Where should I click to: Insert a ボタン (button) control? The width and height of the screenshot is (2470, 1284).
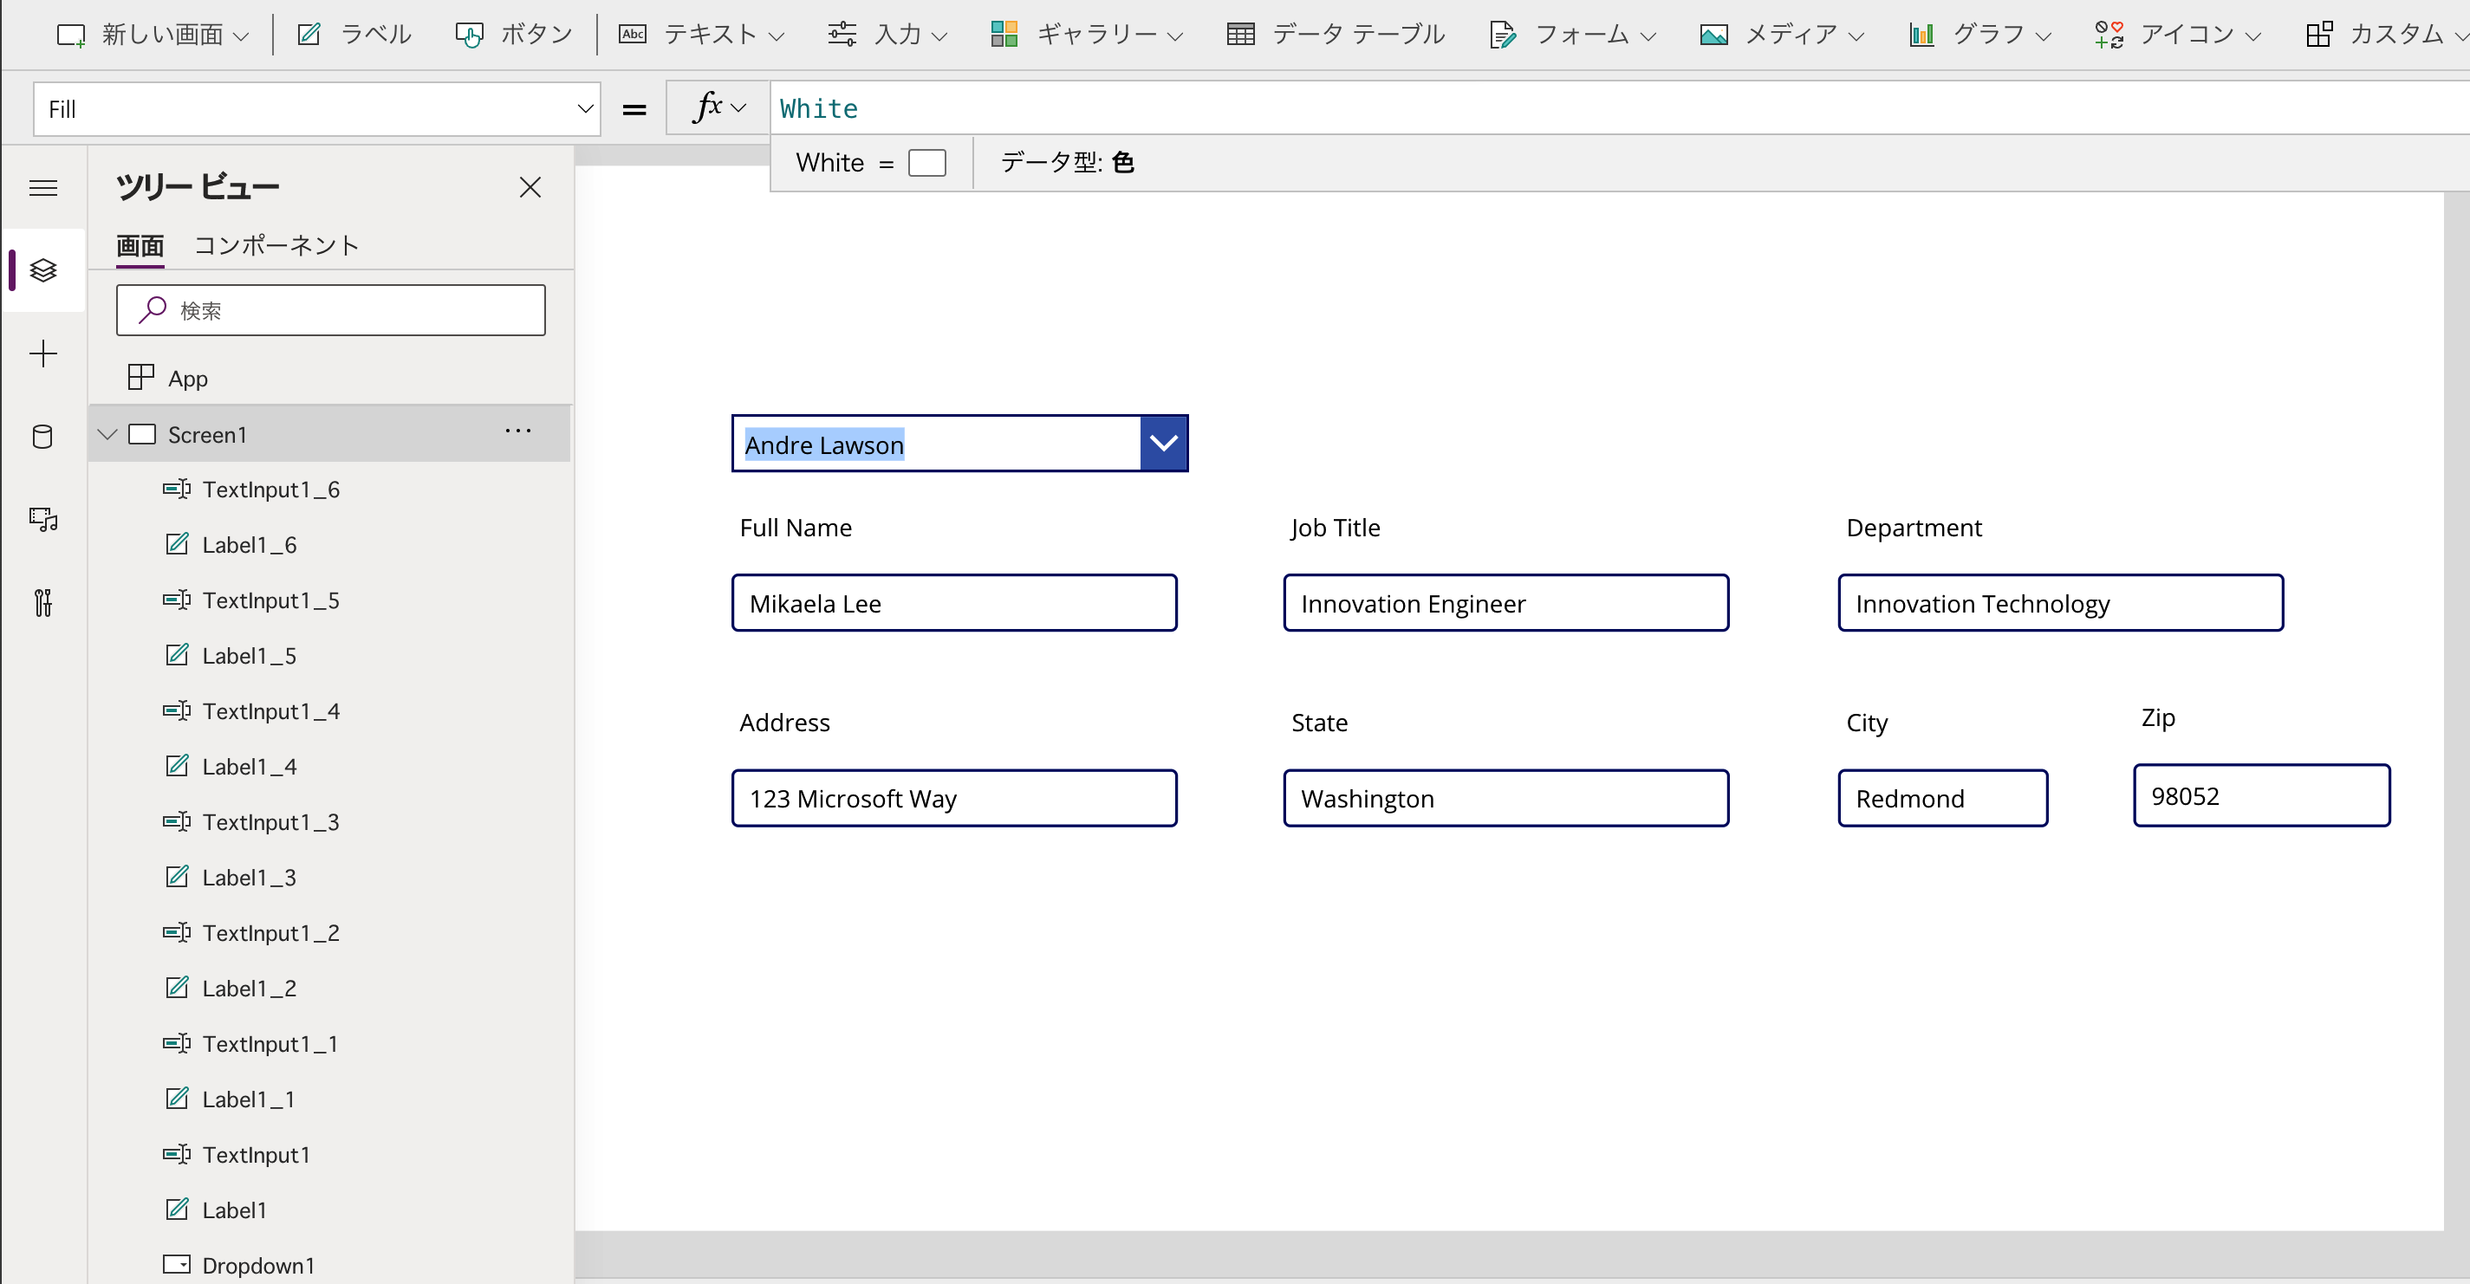pyautogui.click(x=514, y=35)
